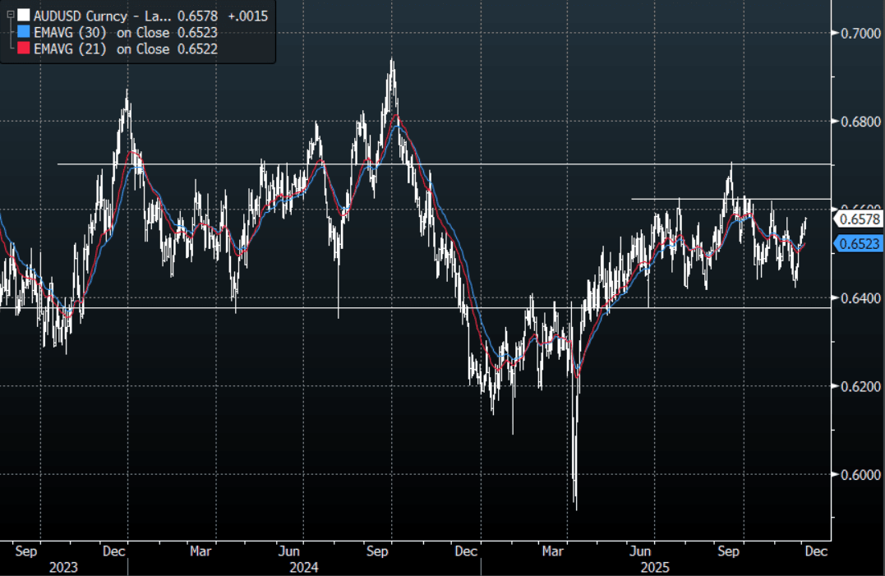This screenshot has width=885, height=576.
Task: Click the blue 0.6523 EMA price tag
Action: 858,243
